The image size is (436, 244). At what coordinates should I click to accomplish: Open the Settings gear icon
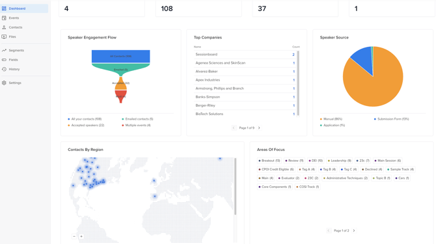click(4, 83)
